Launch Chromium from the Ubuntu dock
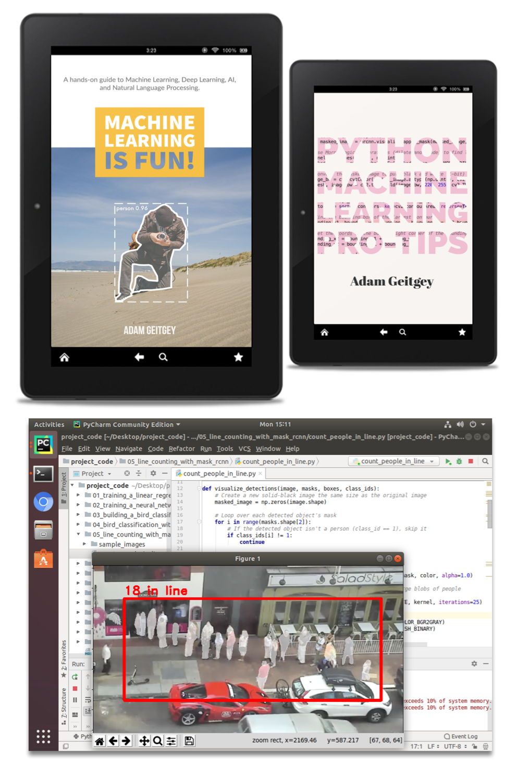 pyautogui.click(x=43, y=502)
